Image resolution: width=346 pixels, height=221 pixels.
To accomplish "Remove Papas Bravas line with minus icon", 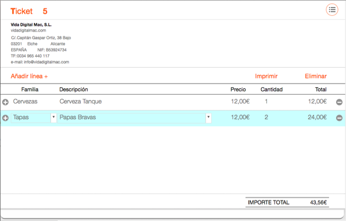I will [339, 118].
